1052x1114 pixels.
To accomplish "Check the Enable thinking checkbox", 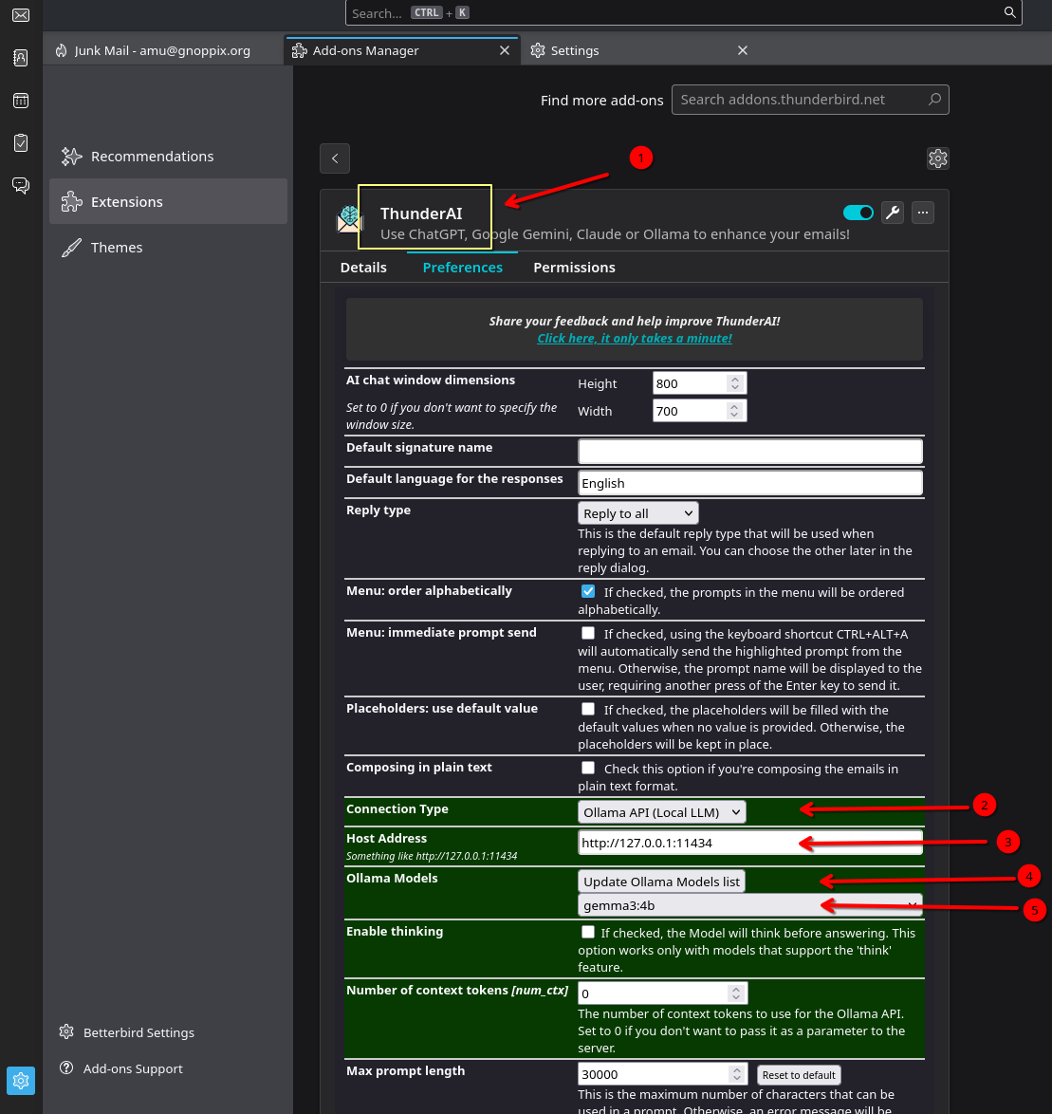I will tap(588, 932).
